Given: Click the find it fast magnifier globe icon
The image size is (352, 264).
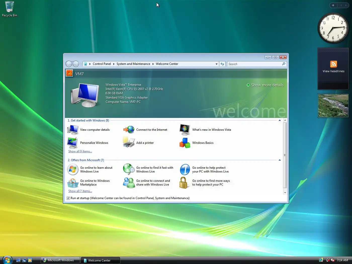Looking at the screenshot, I should 129,169.
